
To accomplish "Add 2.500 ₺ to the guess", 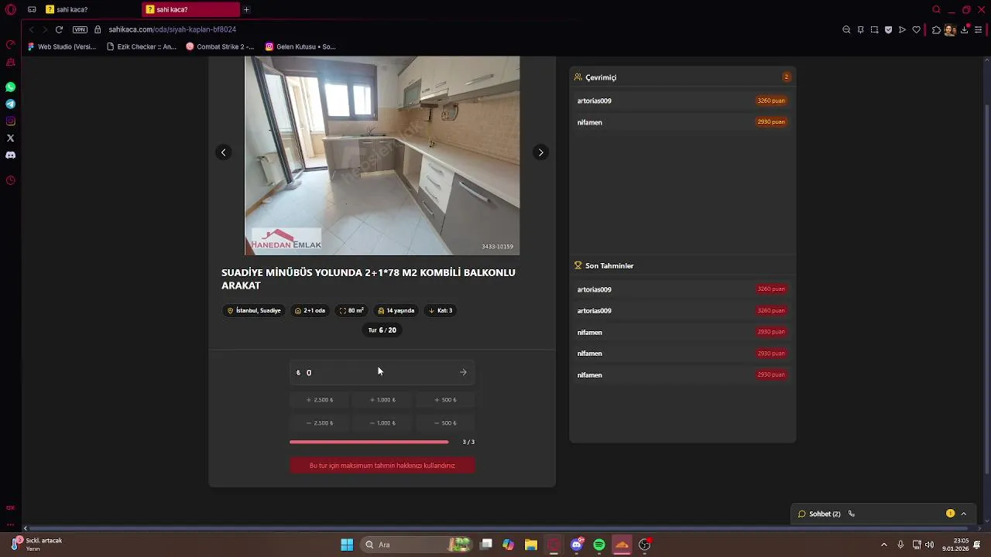I will tap(319, 400).
